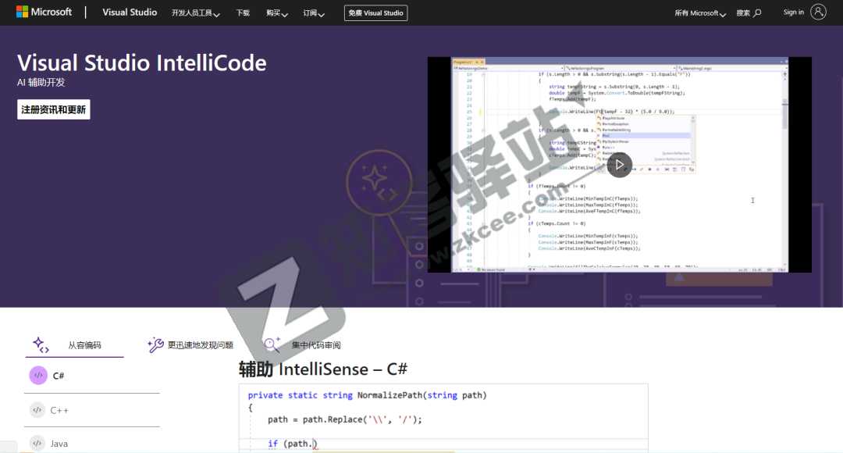843x453 pixels.
Task: Click the 免费 Visual Studio button
Action: 375,12
